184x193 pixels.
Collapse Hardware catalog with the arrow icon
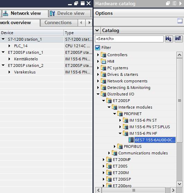click(x=181, y=3)
